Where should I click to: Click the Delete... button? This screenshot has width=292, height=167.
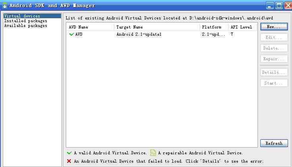tap(274, 48)
